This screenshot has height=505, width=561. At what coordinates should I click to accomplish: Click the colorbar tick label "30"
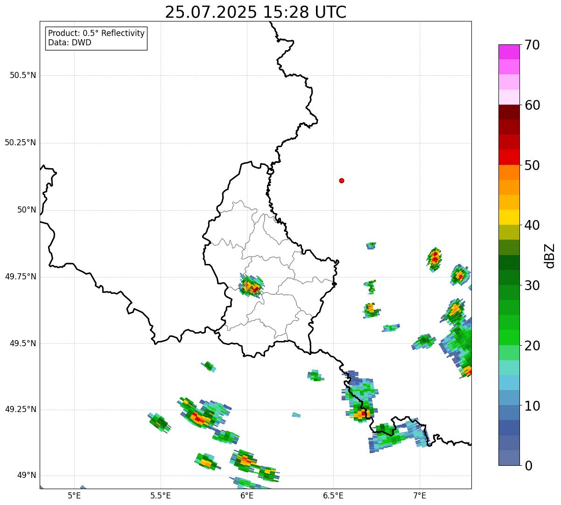tap(532, 285)
